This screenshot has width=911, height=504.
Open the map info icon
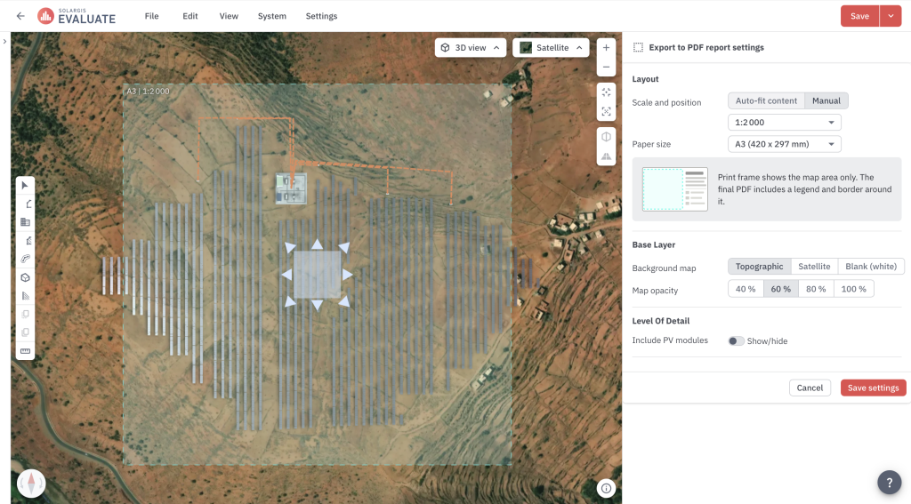click(x=606, y=488)
